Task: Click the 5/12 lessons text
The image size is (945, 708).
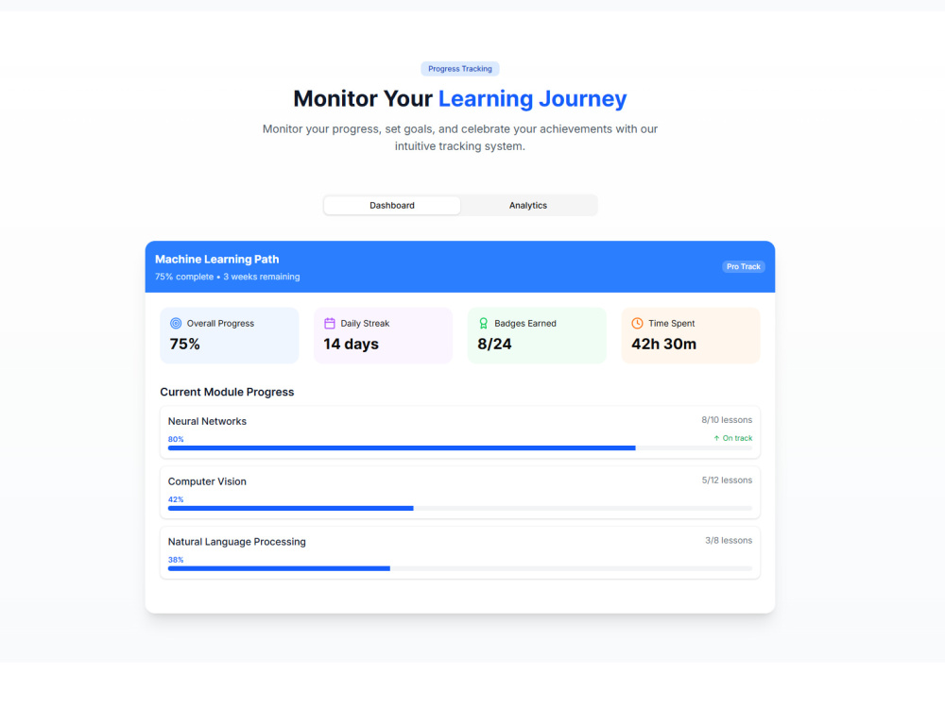Action: [727, 480]
